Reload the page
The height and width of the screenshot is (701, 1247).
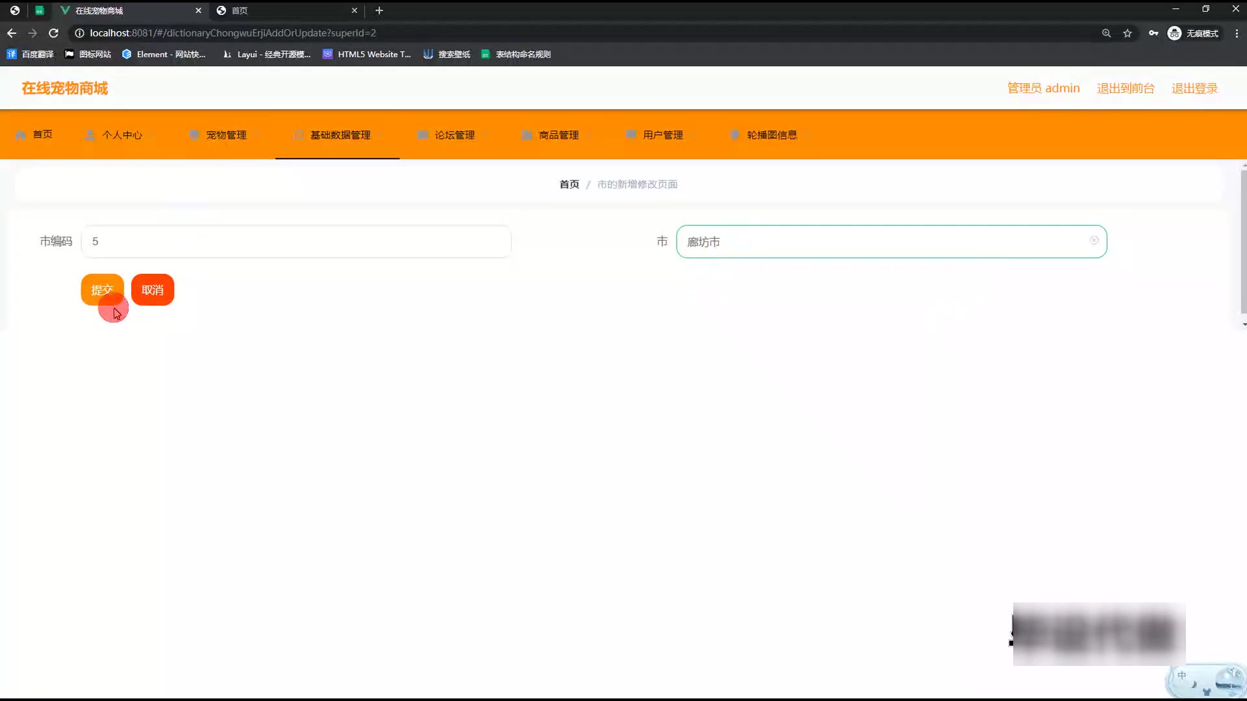coord(54,33)
